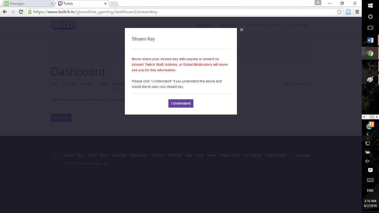Open the Action Center notifications
This screenshot has height=213, width=379.
pos(370,170)
